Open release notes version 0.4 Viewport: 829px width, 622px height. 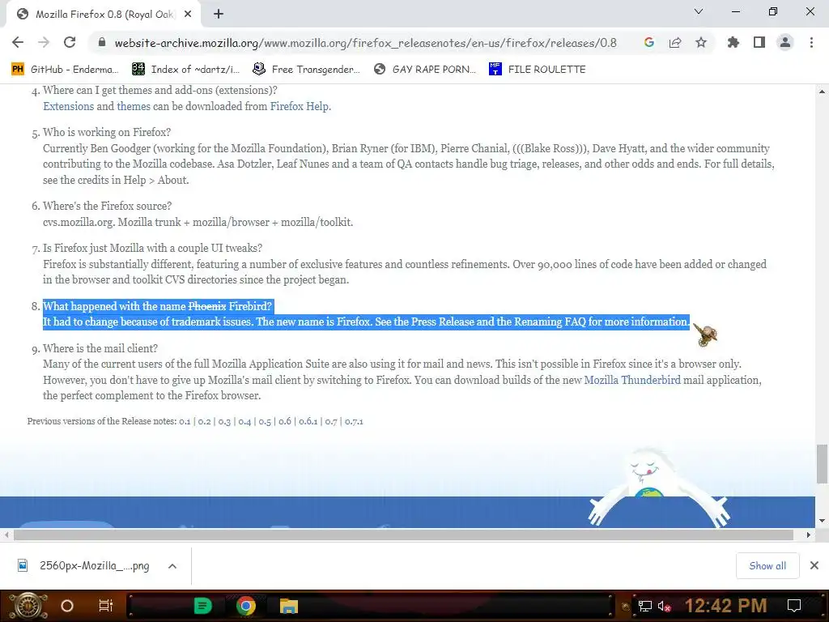pos(244,421)
